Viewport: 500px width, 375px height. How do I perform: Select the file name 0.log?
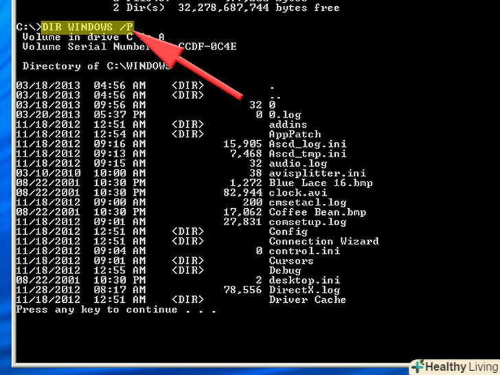point(285,115)
